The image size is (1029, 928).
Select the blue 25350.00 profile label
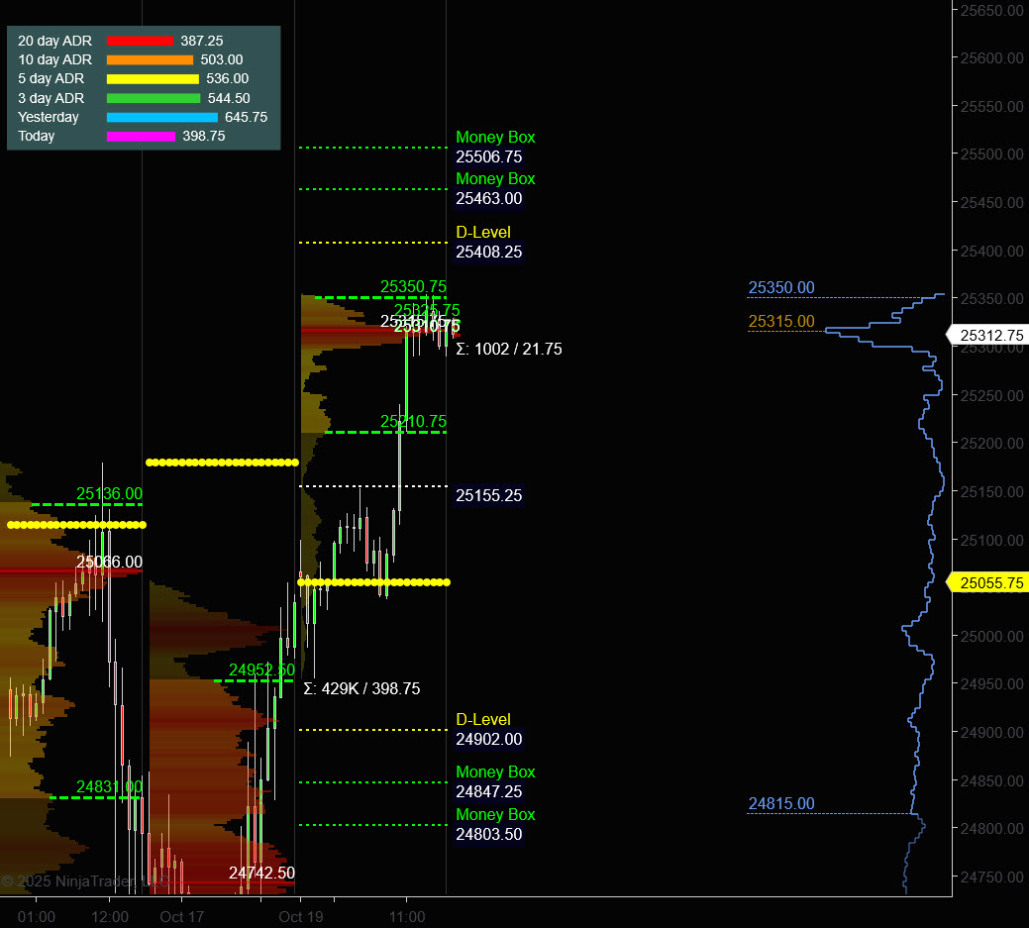click(781, 288)
